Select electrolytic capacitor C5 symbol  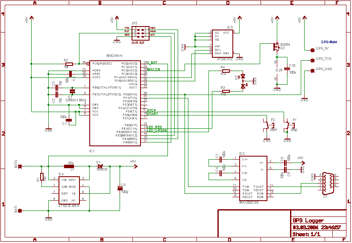120,188
